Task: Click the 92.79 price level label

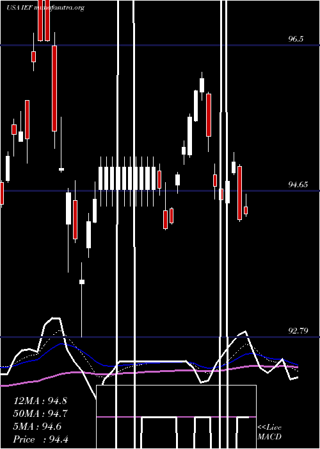Action: (x=298, y=331)
